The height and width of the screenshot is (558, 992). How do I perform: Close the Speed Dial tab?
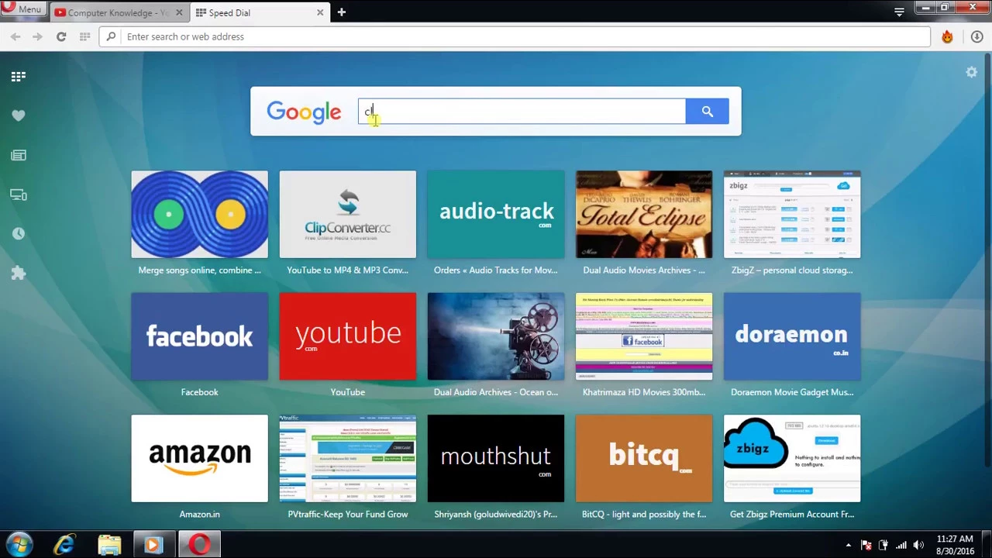(320, 12)
